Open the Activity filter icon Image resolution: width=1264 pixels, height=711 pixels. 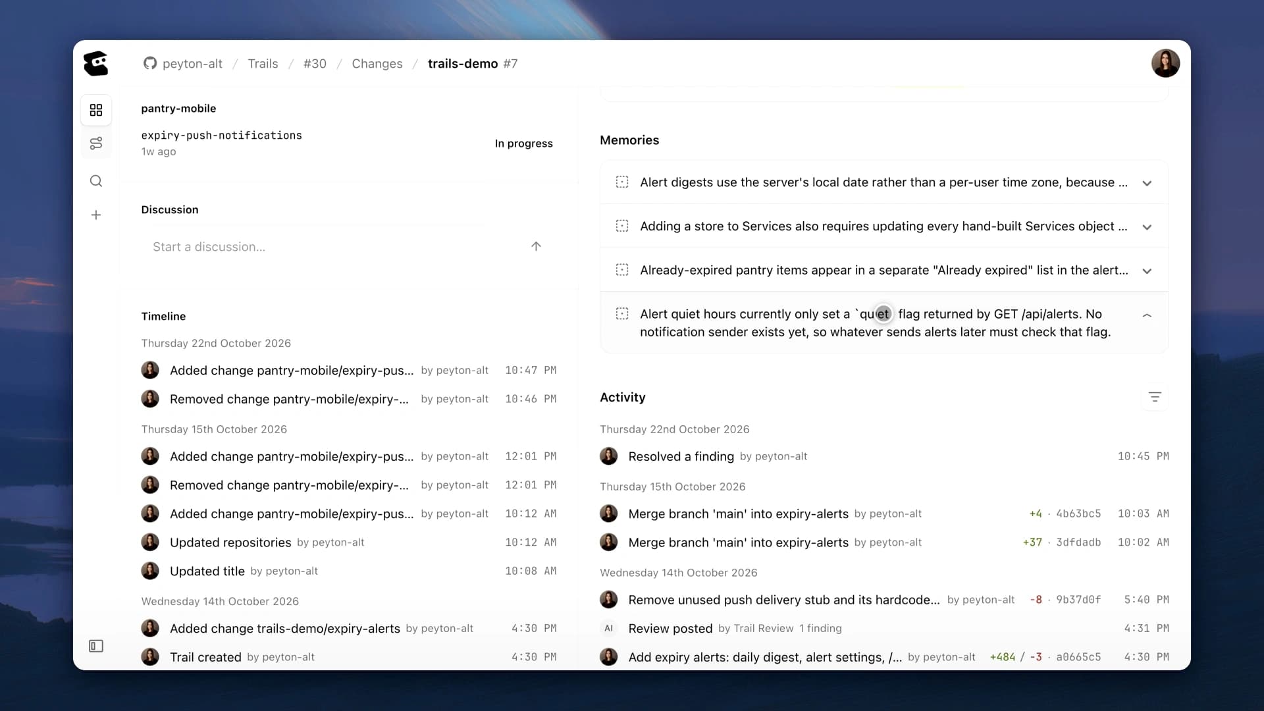click(x=1155, y=397)
